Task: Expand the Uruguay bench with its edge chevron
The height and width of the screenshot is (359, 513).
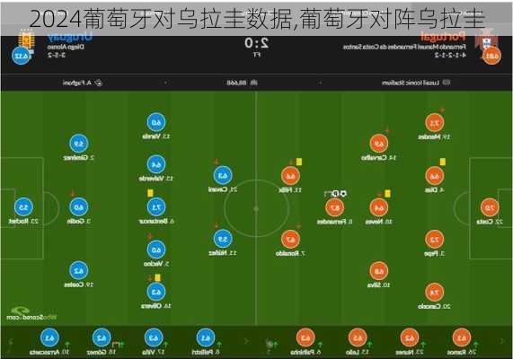Action: click(x=11, y=342)
